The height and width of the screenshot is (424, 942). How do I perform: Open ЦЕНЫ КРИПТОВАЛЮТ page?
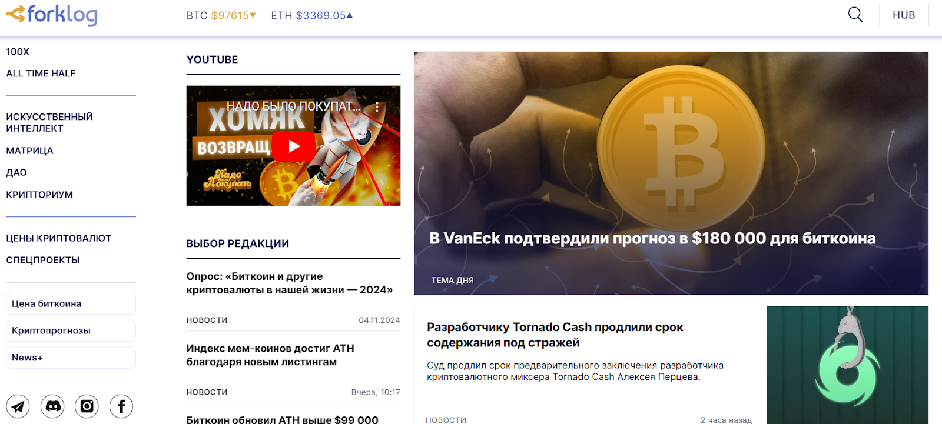58,238
